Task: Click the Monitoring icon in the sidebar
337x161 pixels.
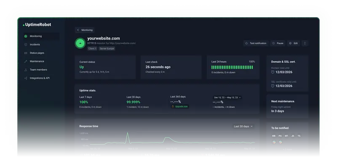Action: pos(26,36)
